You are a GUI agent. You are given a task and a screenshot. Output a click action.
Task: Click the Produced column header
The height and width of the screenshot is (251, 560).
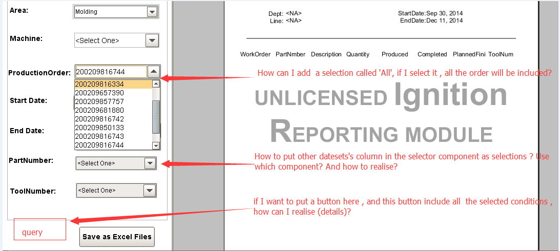[x=395, y=54]
